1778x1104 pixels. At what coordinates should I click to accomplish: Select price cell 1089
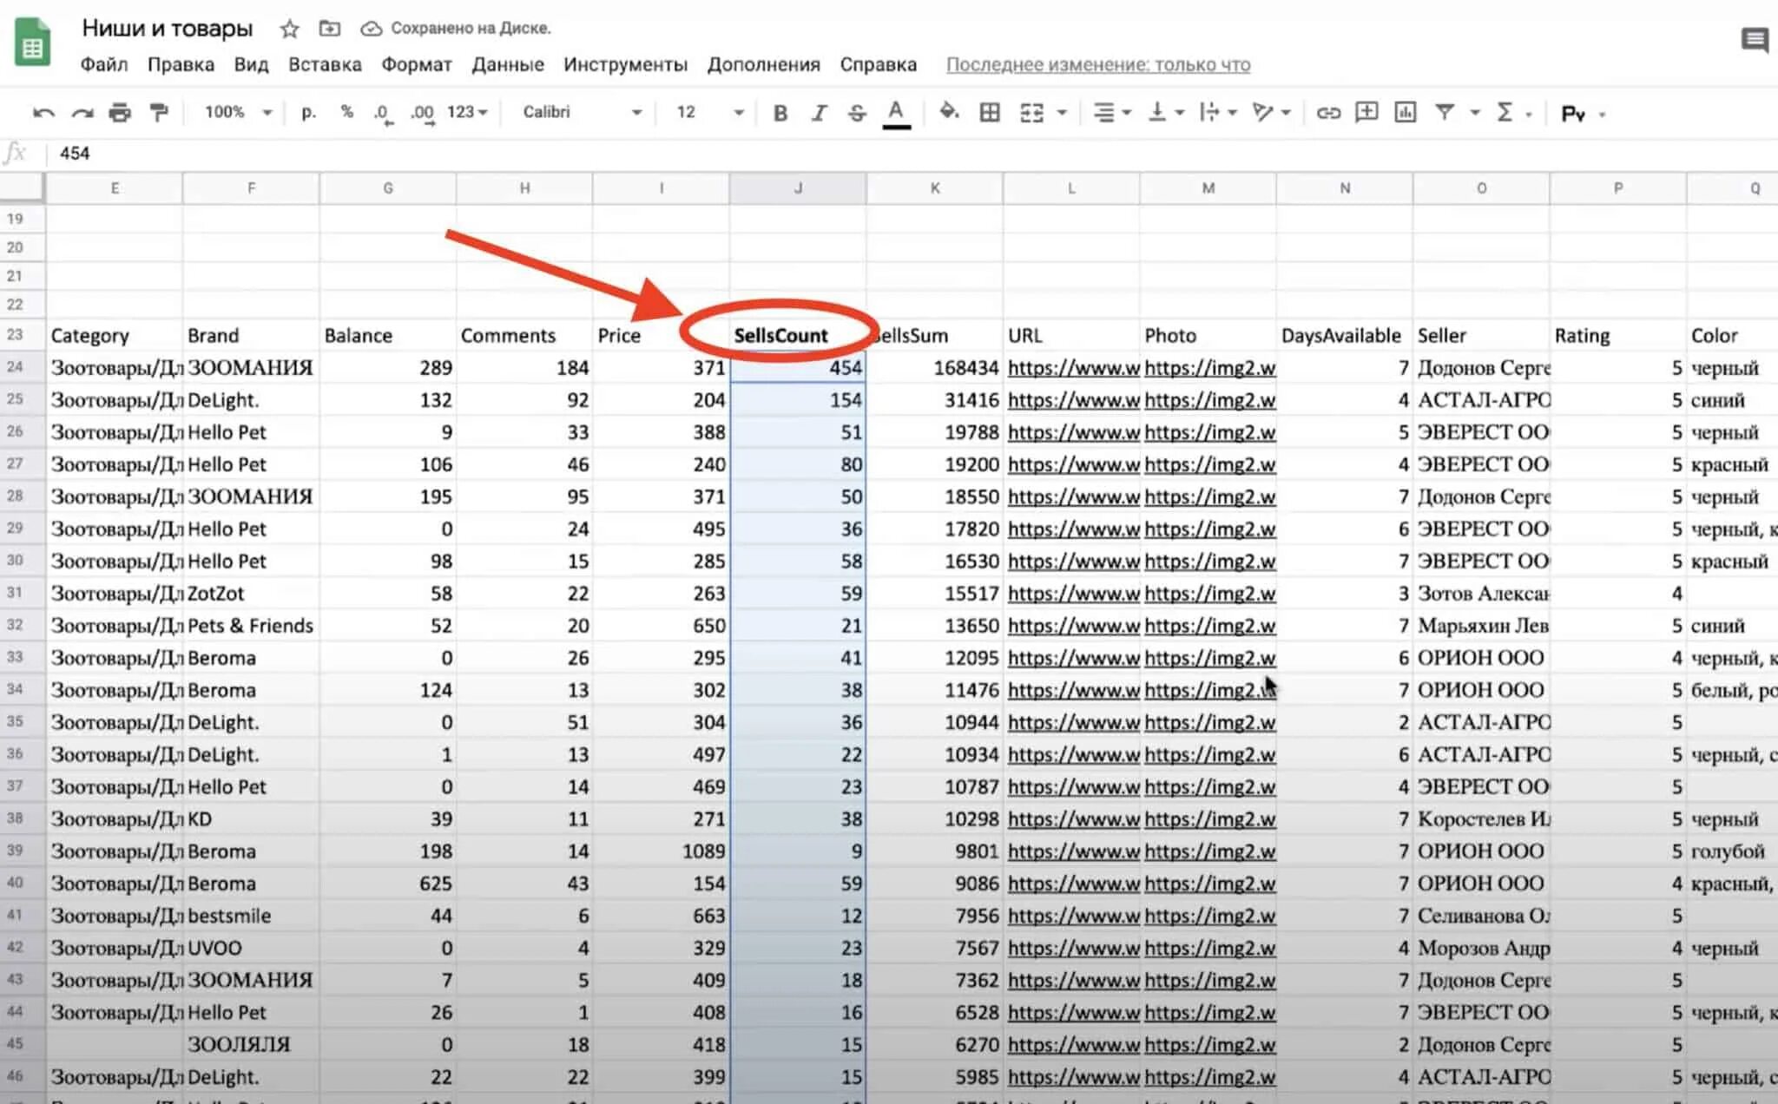point(661,851)
